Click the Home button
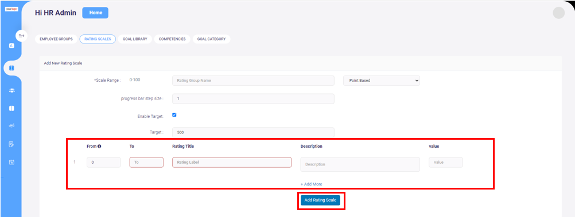 click(x=95, y=13)
